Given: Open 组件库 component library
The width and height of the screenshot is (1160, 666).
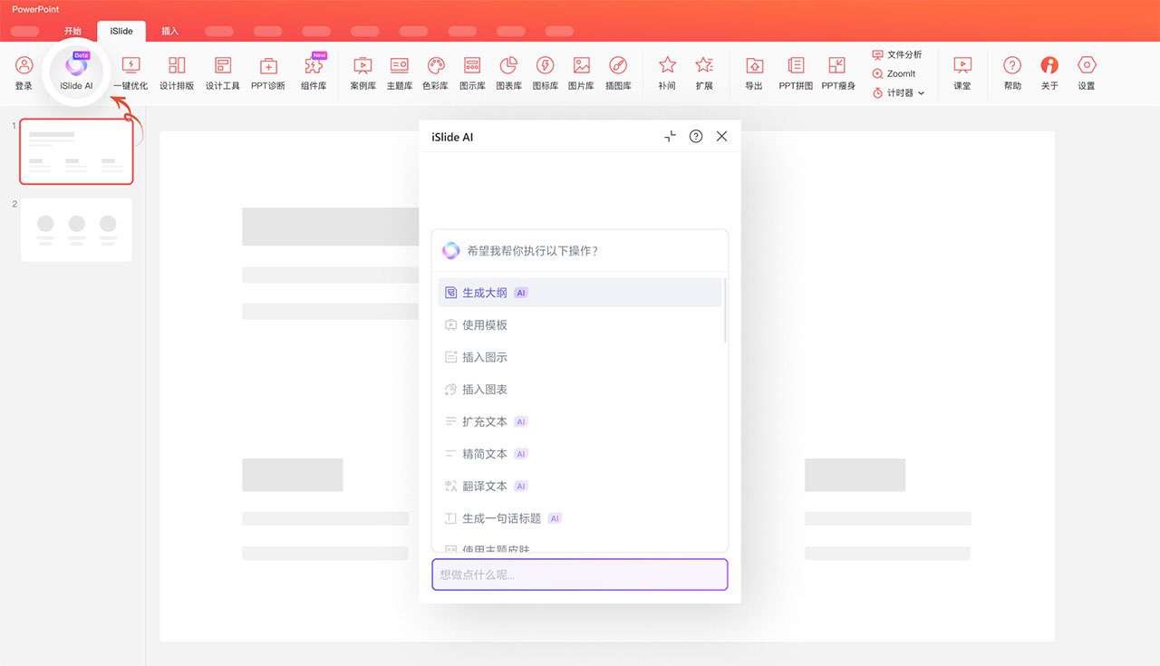Looking at the screenshot, I should tap(314, 72).
